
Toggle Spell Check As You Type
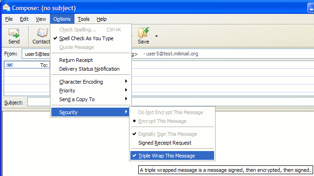(x=91, y=38)
